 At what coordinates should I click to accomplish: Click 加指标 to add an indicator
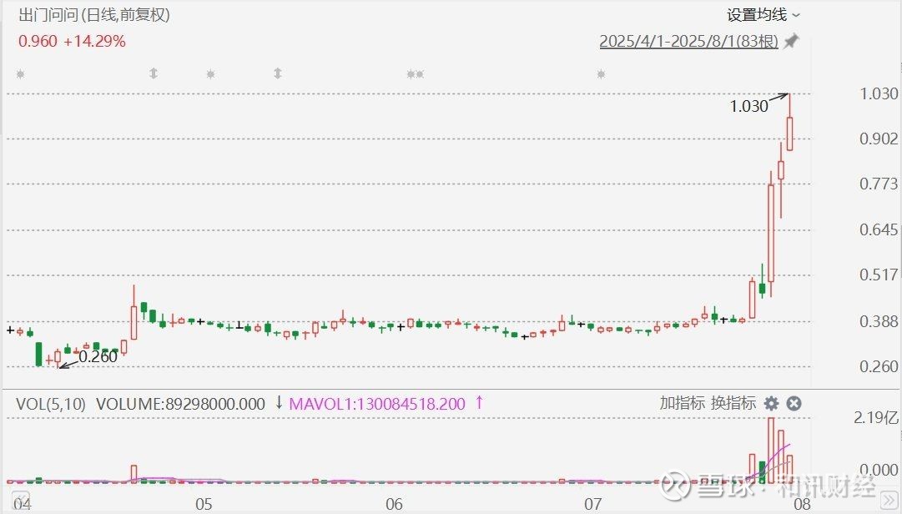tap(683, 403)
